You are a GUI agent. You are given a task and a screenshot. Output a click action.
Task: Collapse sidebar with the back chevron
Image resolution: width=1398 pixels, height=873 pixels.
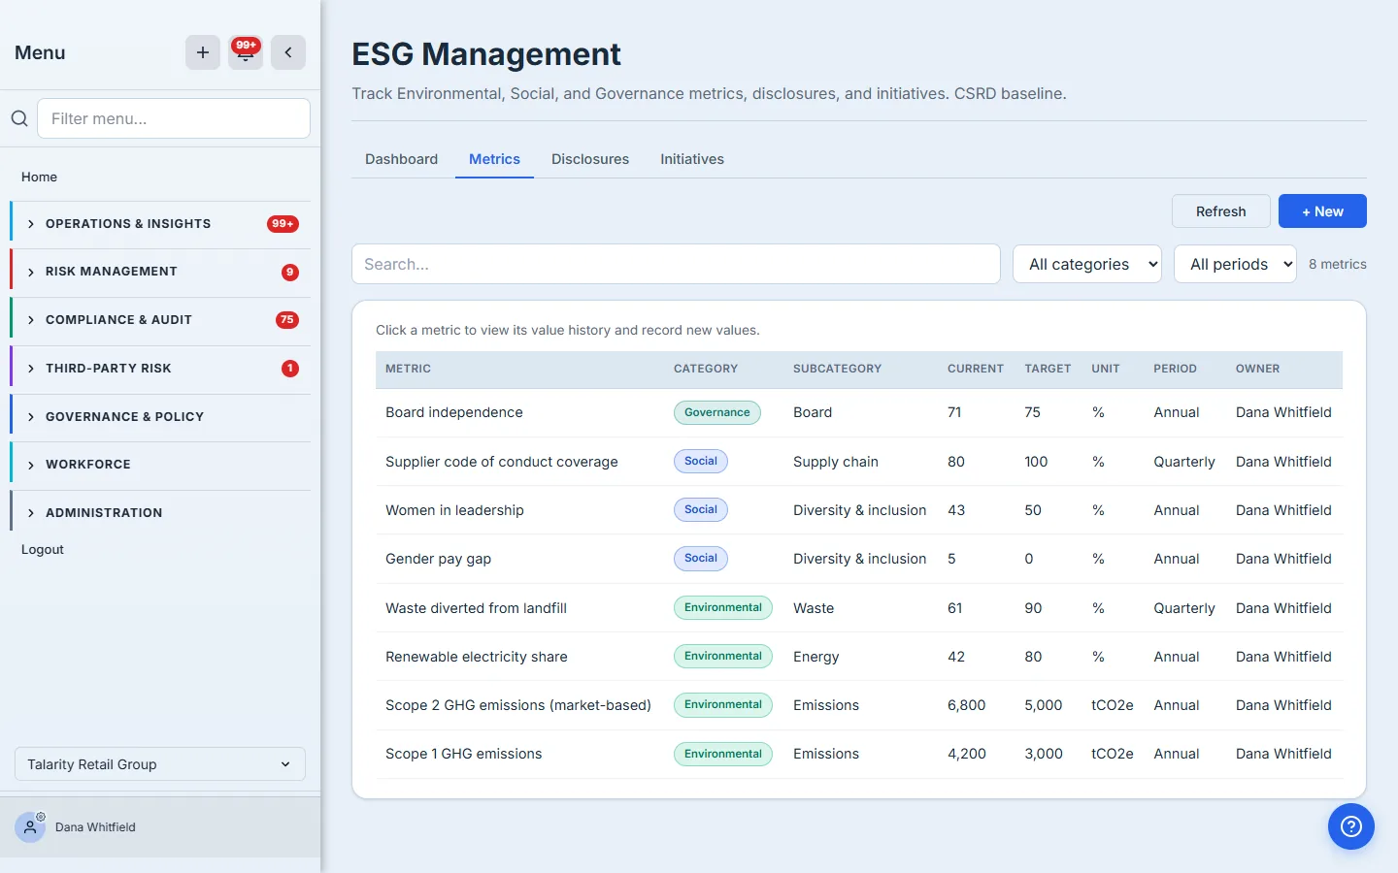(288, 52)
